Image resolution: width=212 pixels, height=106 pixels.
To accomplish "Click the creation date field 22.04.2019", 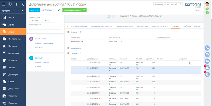I will pos(36,21).
